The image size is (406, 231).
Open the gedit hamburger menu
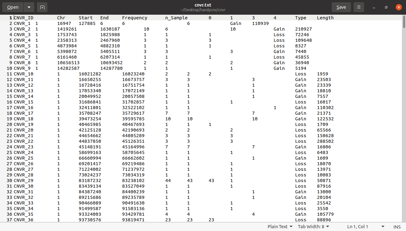(x=359, y=7)
